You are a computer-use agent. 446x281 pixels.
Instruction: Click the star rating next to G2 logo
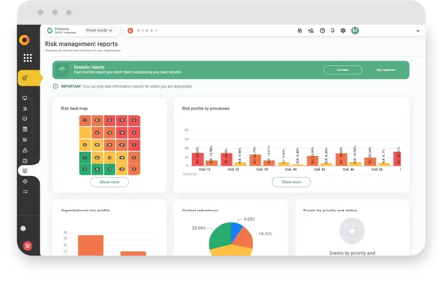(147, 31)
